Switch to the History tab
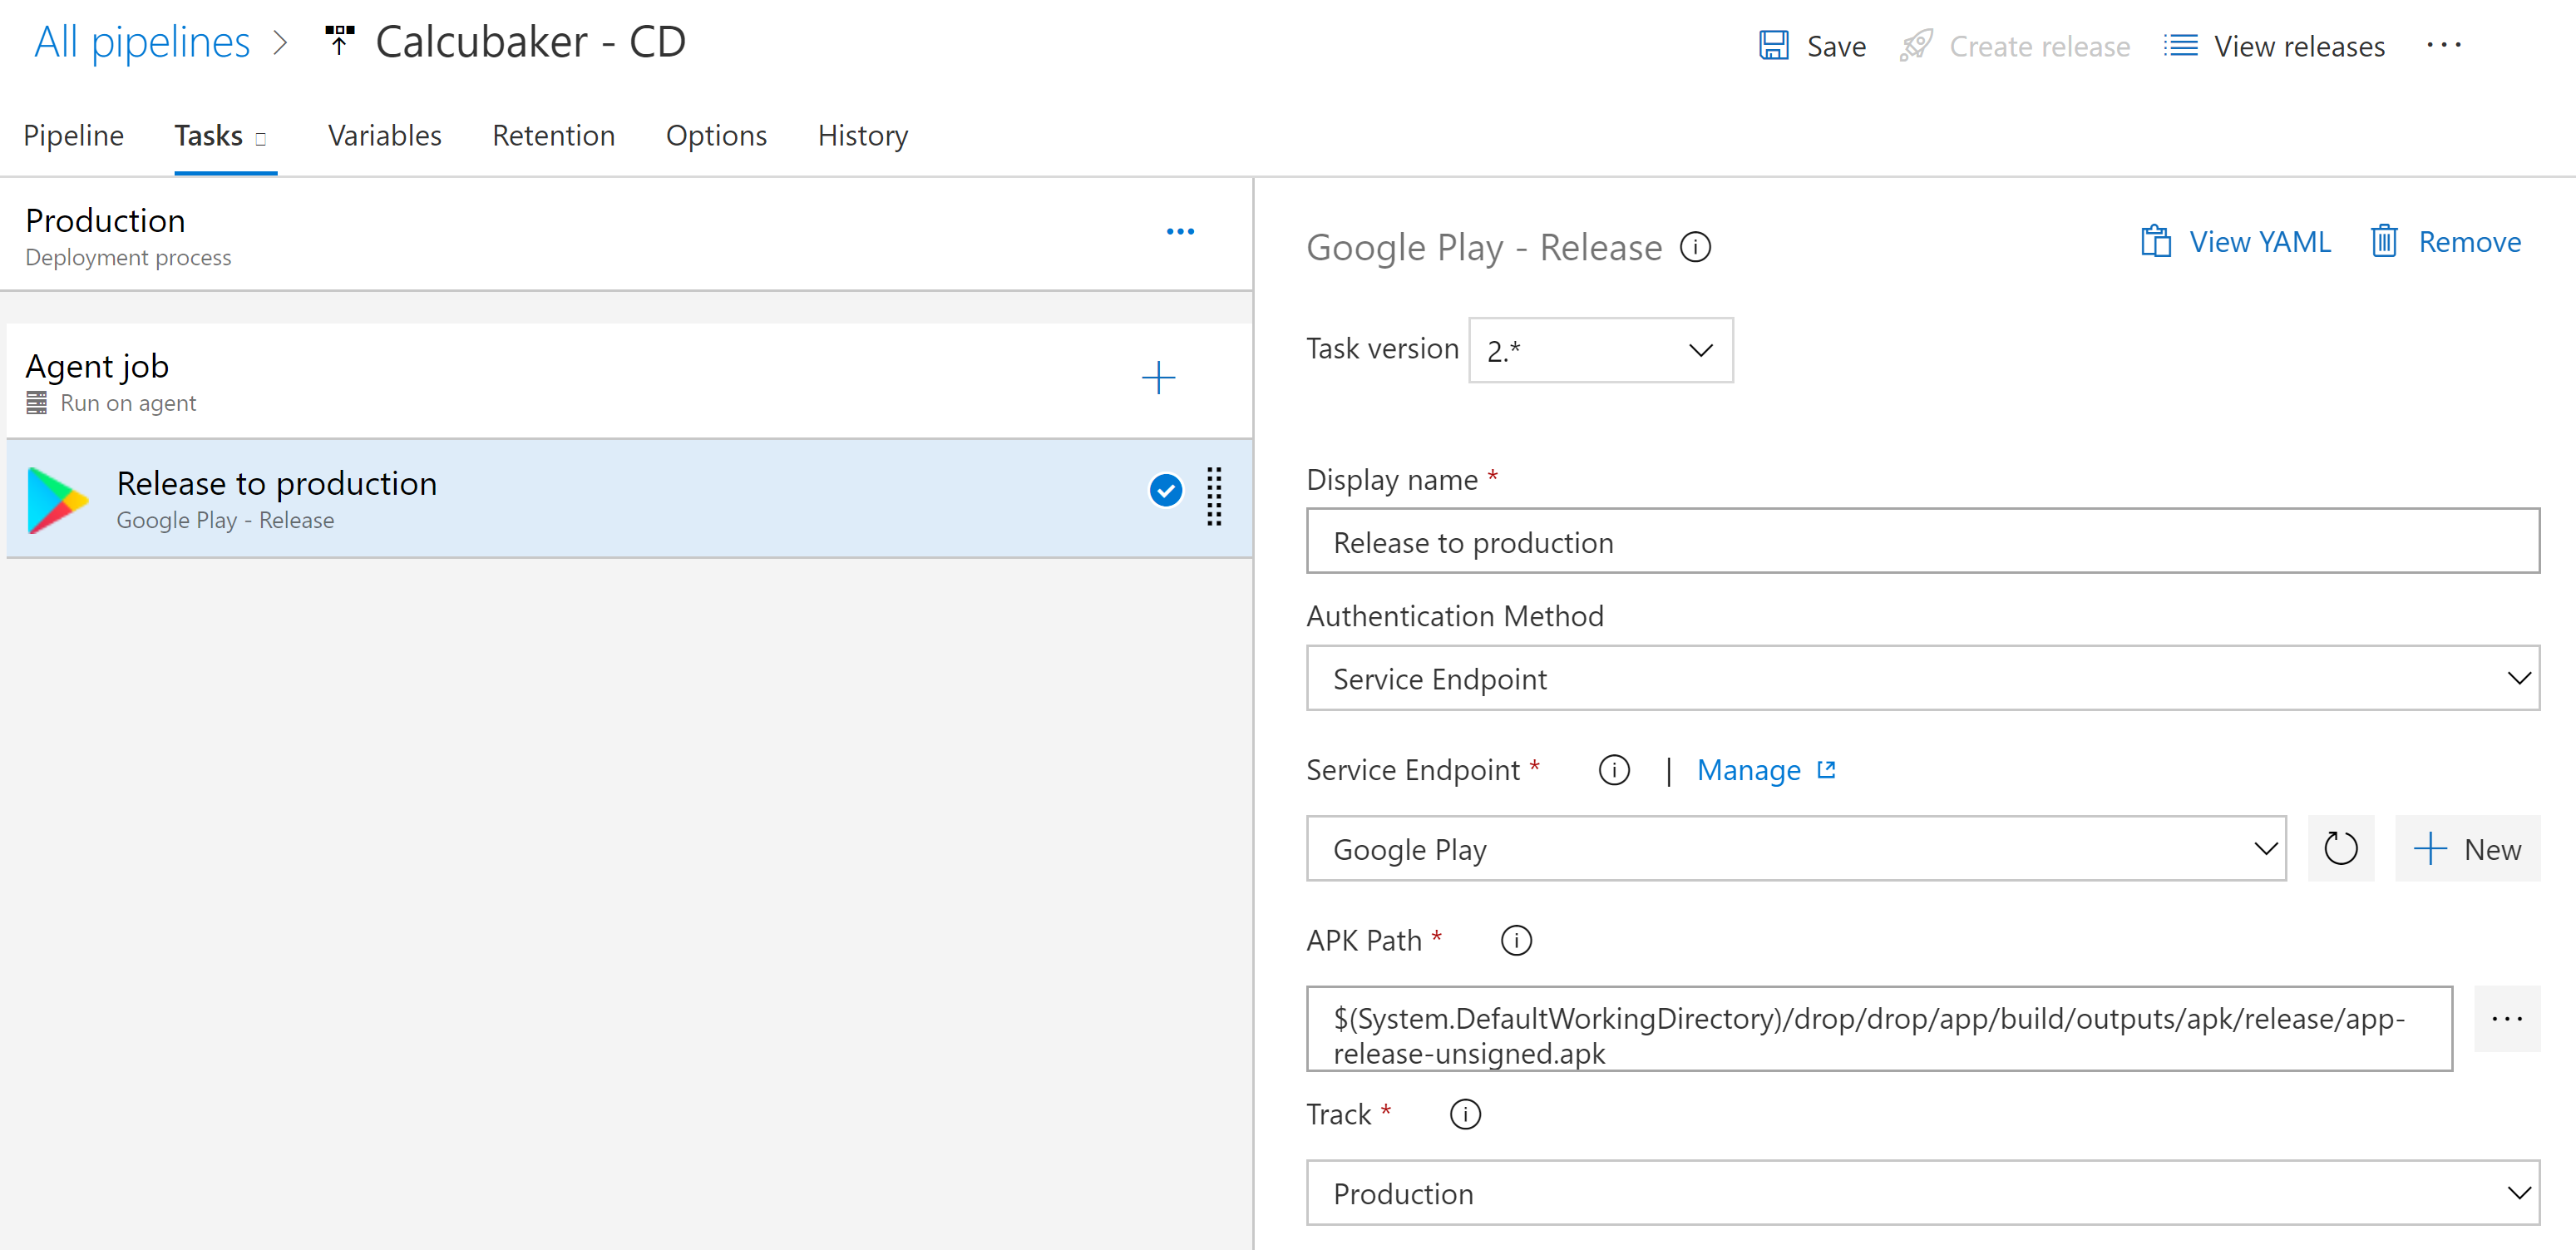 (x=863, y=136)
